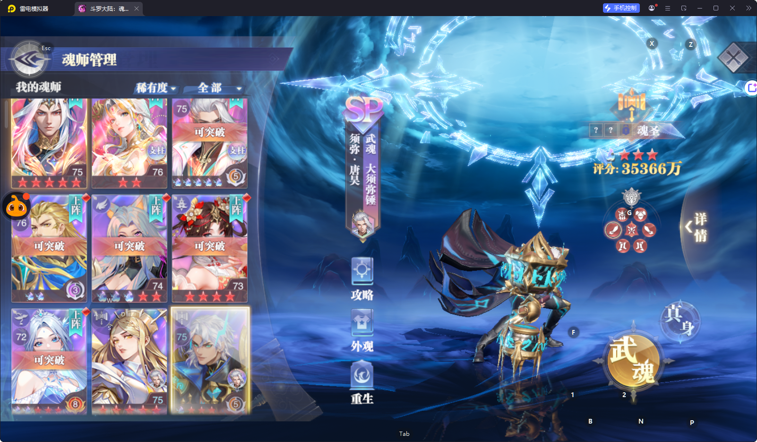Open the emulator user account icon
757x442 pixels.
tap(652, 8)
